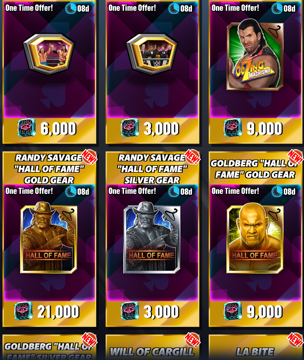Open the Goldberg Hall of Fame Silver Gear offer
The image size is (304, 360).
[49, 348]
